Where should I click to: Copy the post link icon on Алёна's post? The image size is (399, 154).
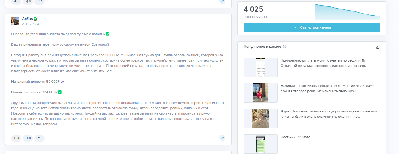[x=222, y=138]
